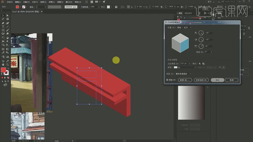This screenshot has width=253, height=142.
Task: Toggle the 预览 (Preview) checkbox
Action: tap(167, 80)
